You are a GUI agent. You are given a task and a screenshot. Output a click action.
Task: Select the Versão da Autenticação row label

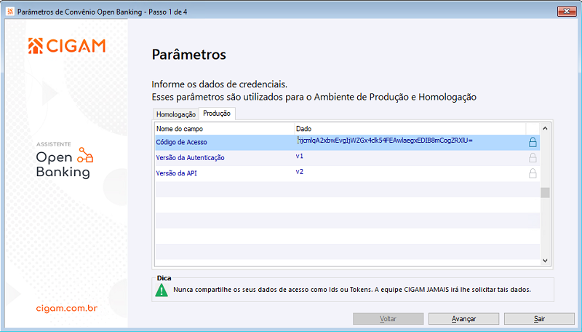[x=190, y=158]
